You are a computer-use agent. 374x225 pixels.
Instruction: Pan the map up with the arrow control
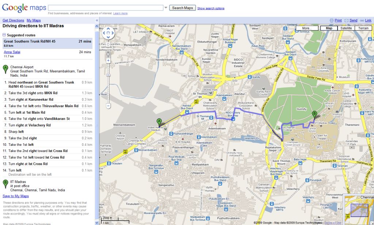pyautogui.click(x=108, y=28)
